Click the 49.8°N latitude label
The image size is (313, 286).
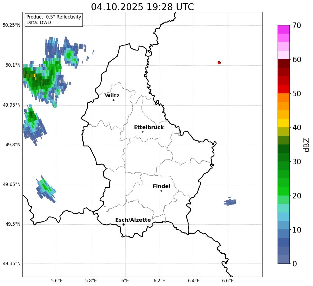pyautogui.click(x=13, y=145)
